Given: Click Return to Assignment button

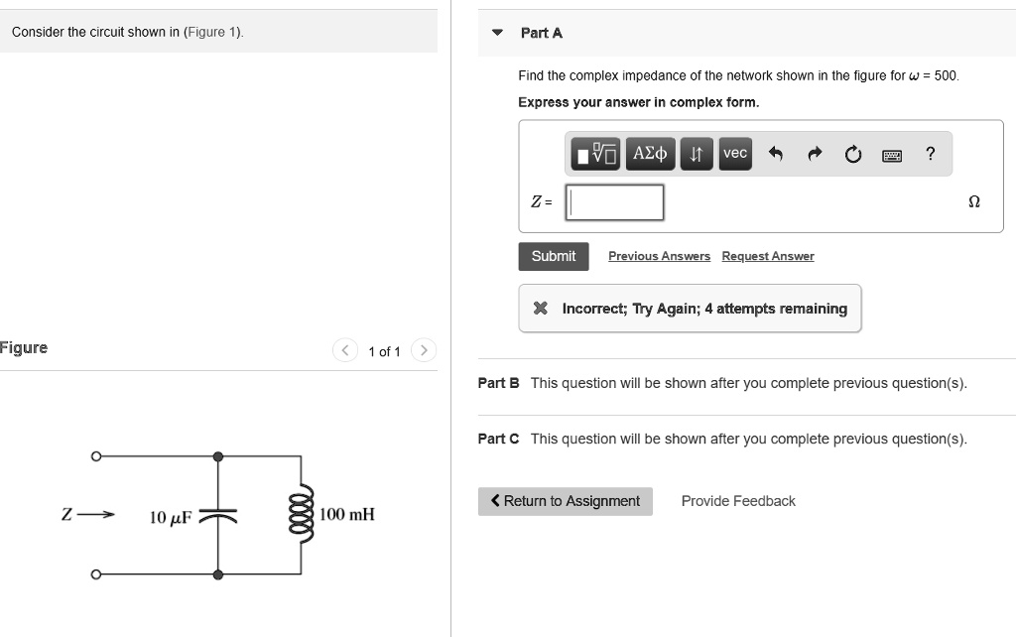Looking at the screenshot, I should pos(565,501).
